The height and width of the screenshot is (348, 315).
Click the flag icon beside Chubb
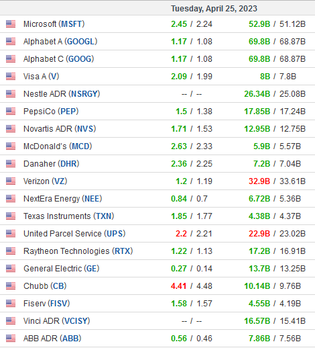11,286
